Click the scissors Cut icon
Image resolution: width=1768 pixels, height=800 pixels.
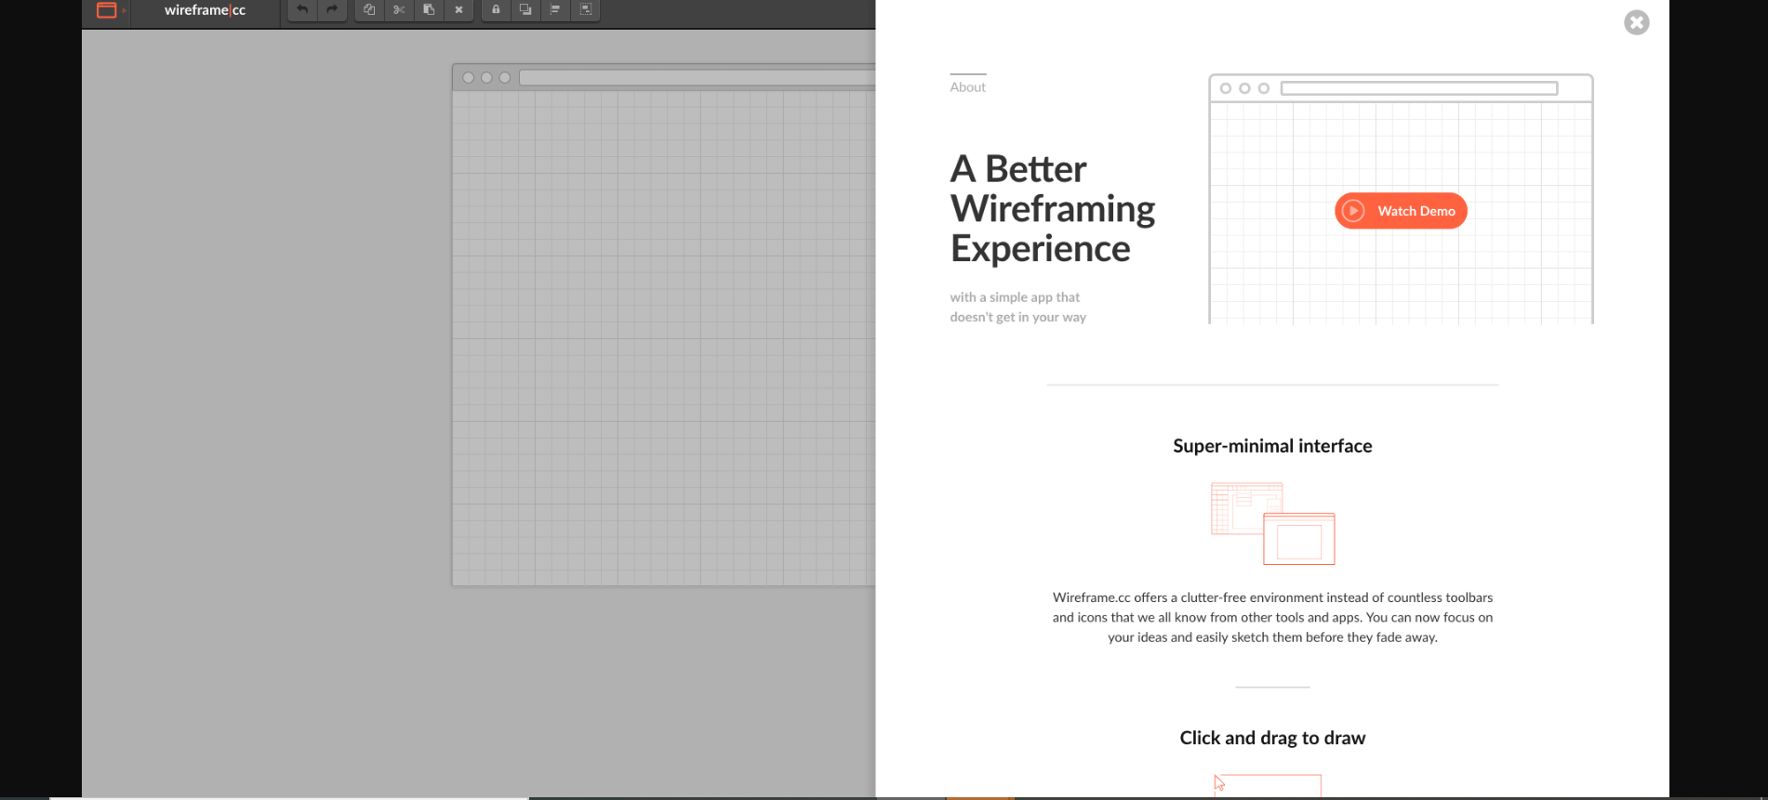[x=399, y=10]
